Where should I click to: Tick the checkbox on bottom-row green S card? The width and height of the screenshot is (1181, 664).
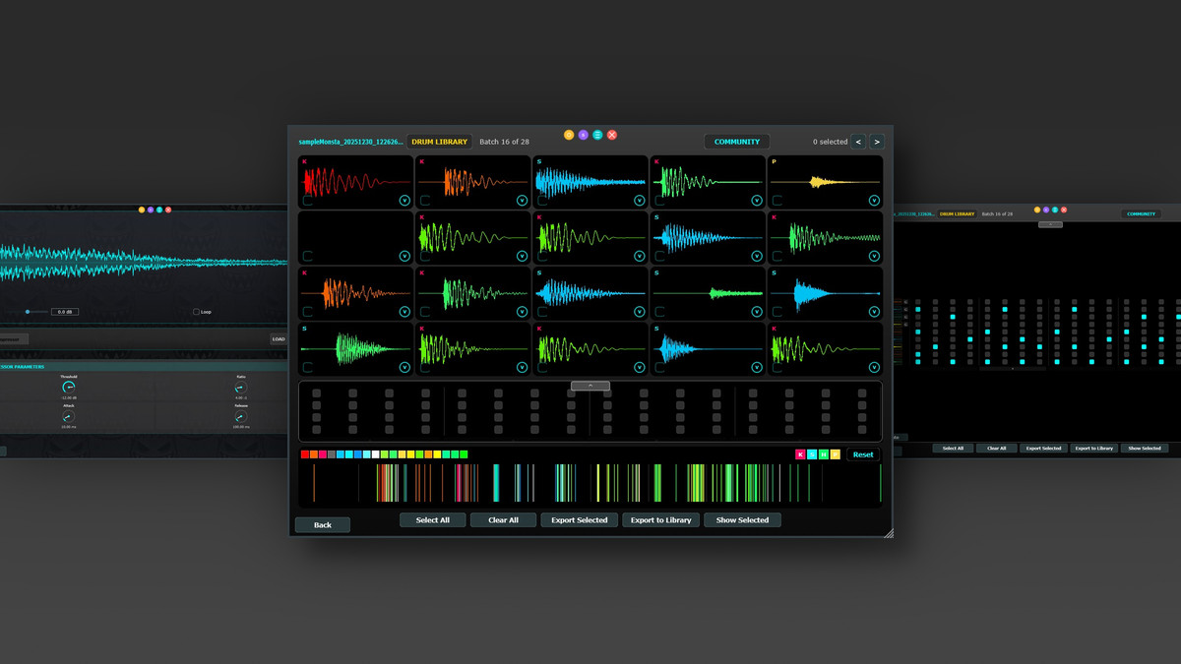[x=308, y=367]
